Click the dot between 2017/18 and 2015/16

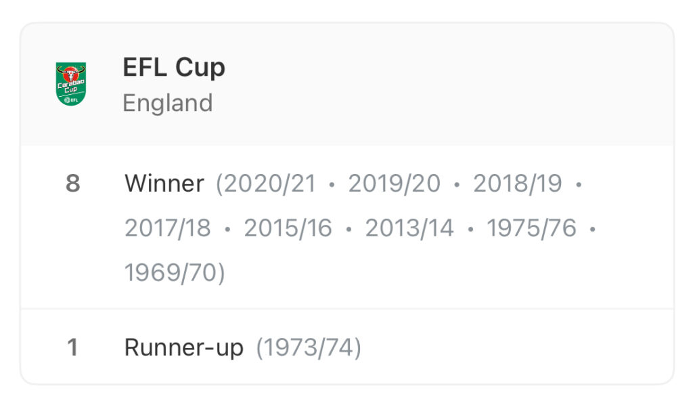point(227,229)
